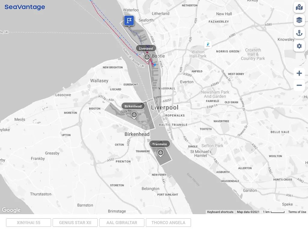Click the Tranmere port anchor pin
The width and height of the screenshot is (308, 231).
[x=161, y=152]
